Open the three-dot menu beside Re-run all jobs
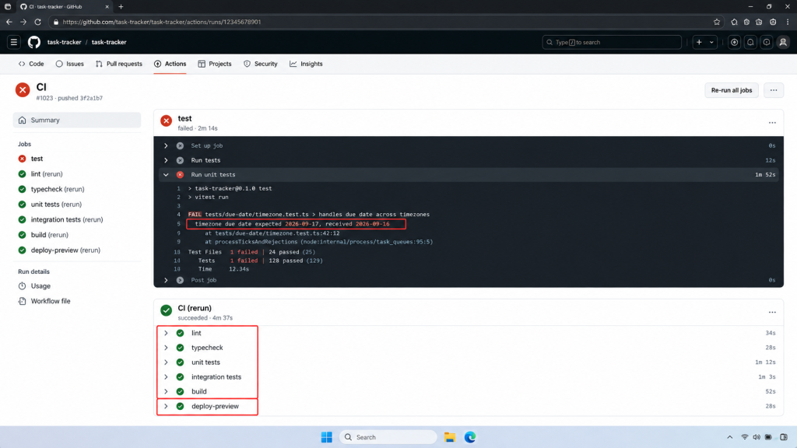The width and height of the screenshot is (797, 448). coord(773,90)
